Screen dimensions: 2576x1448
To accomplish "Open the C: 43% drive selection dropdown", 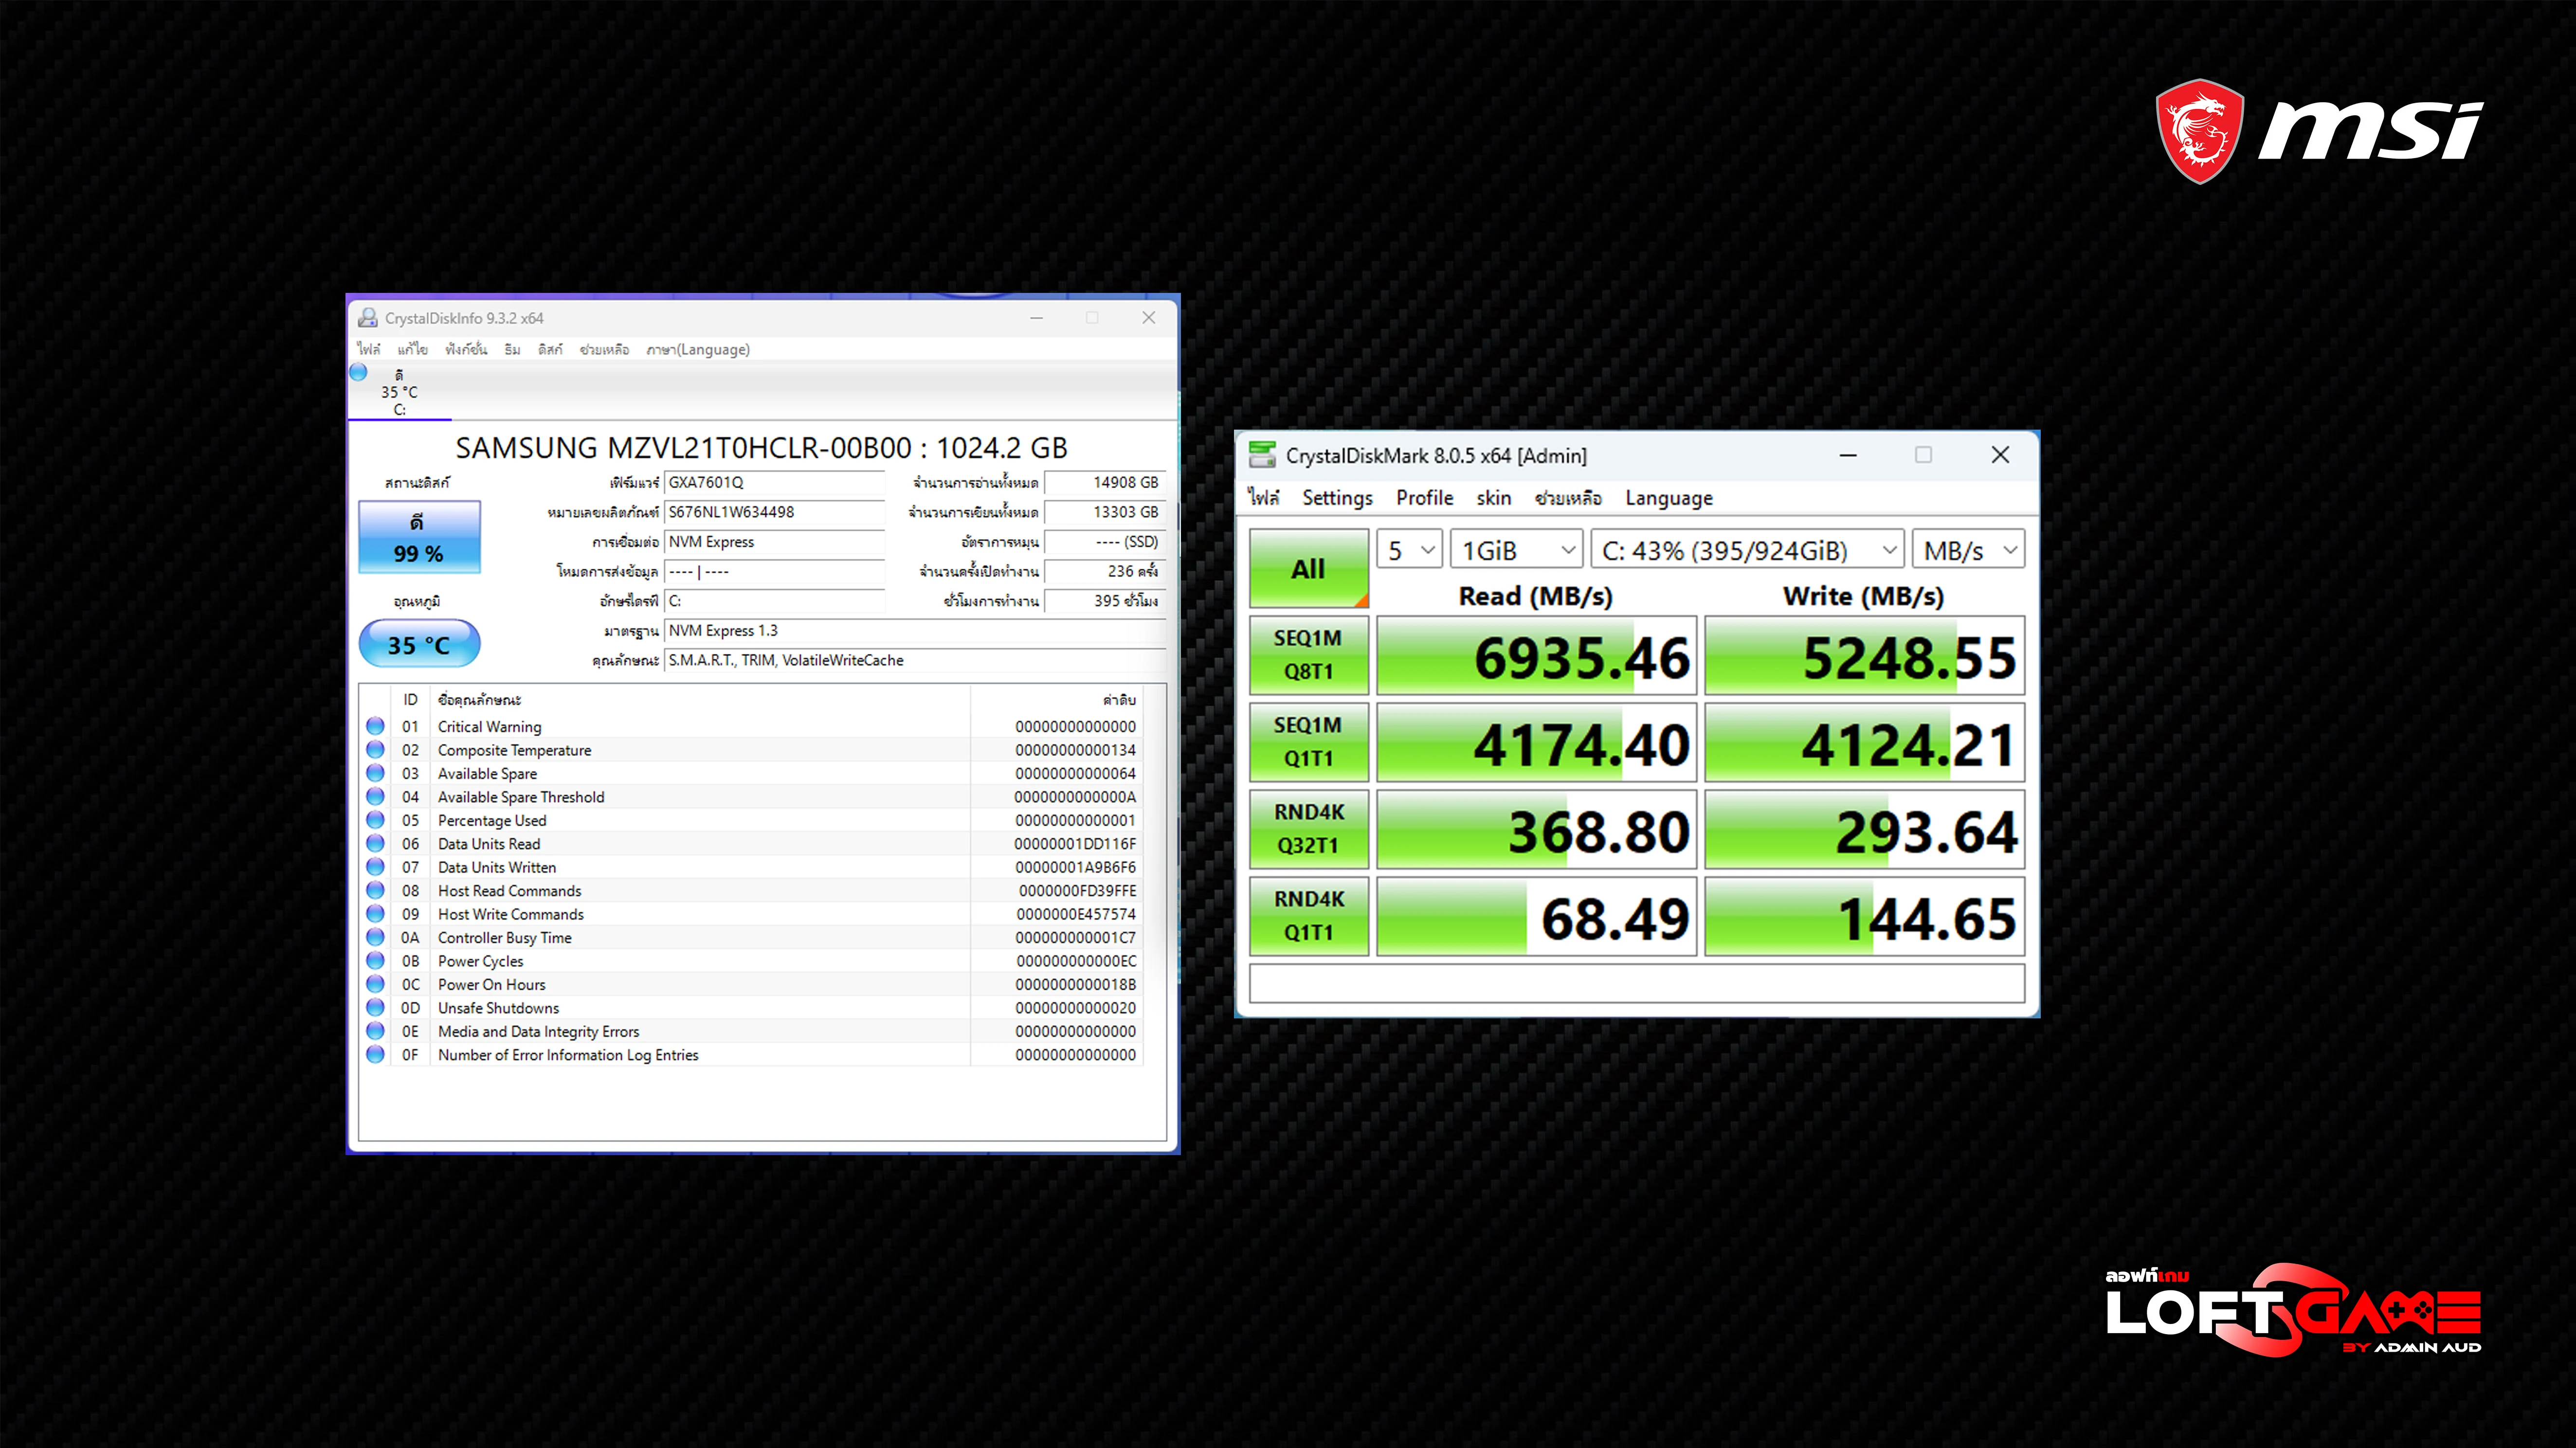I will tap(1747, 550).
